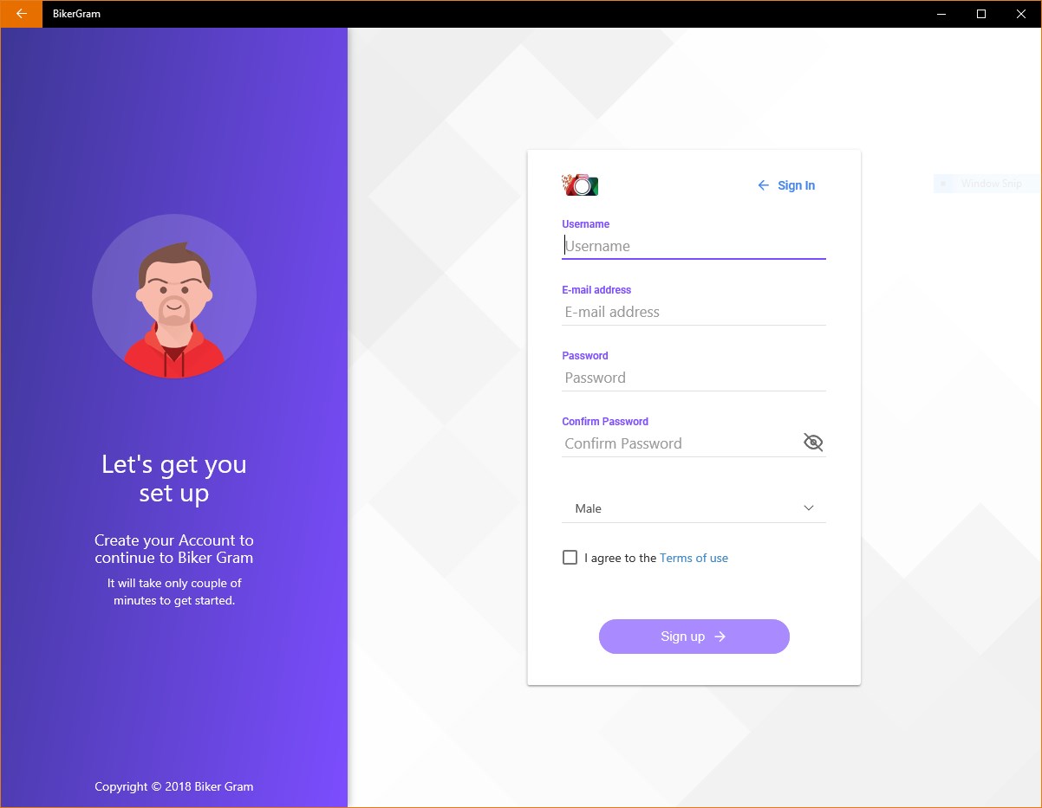Click the Copyright 2018 Biker Gram text

[x=174, y=786]
